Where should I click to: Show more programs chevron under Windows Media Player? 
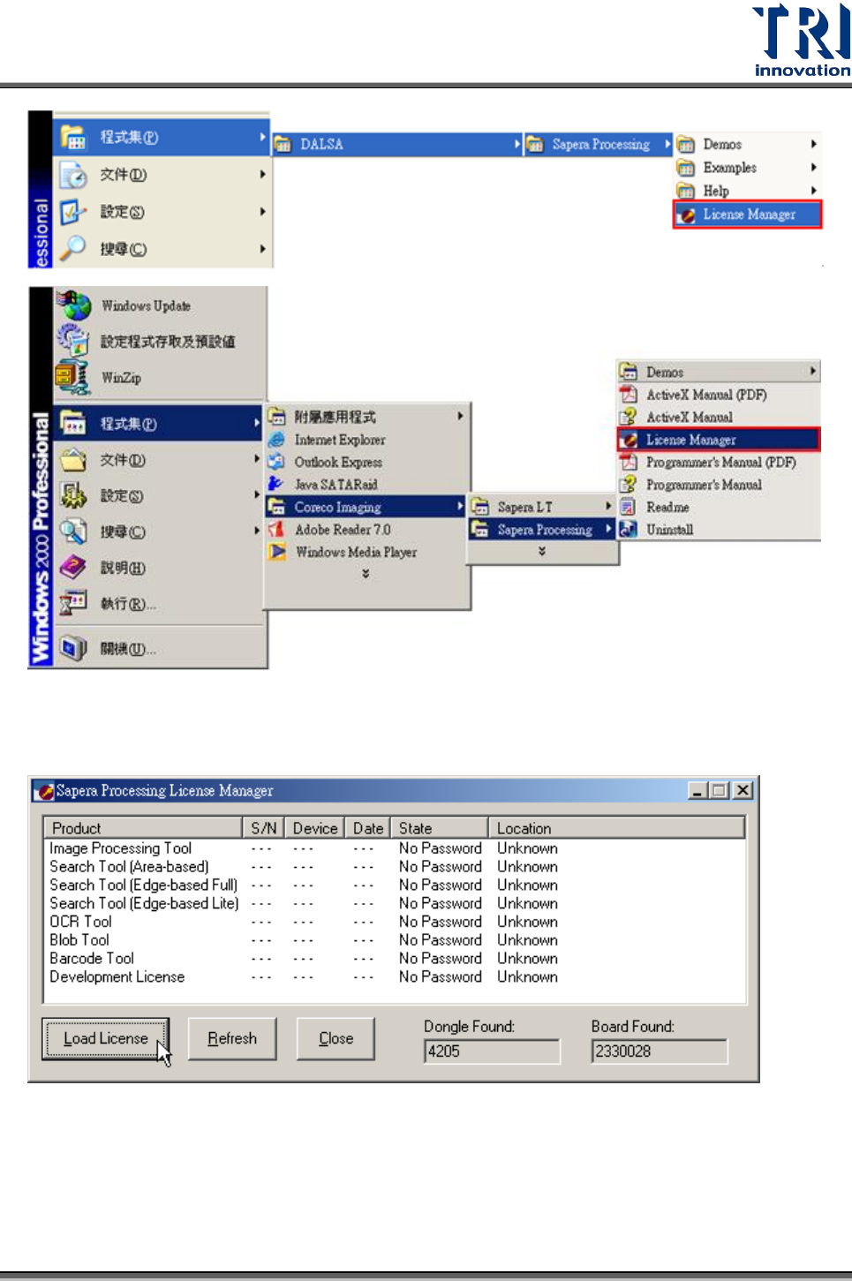coord(366,574)
